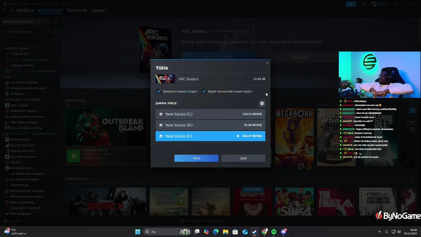Click the microphone icon in system tray
Viewport: 421px width, 237px height.
click(x=386, y=232)
